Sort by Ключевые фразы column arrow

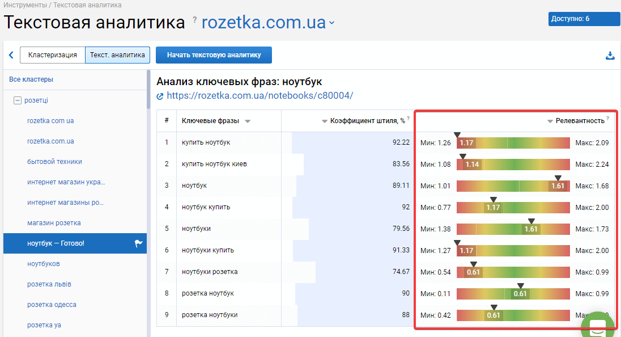coord(248,121)
